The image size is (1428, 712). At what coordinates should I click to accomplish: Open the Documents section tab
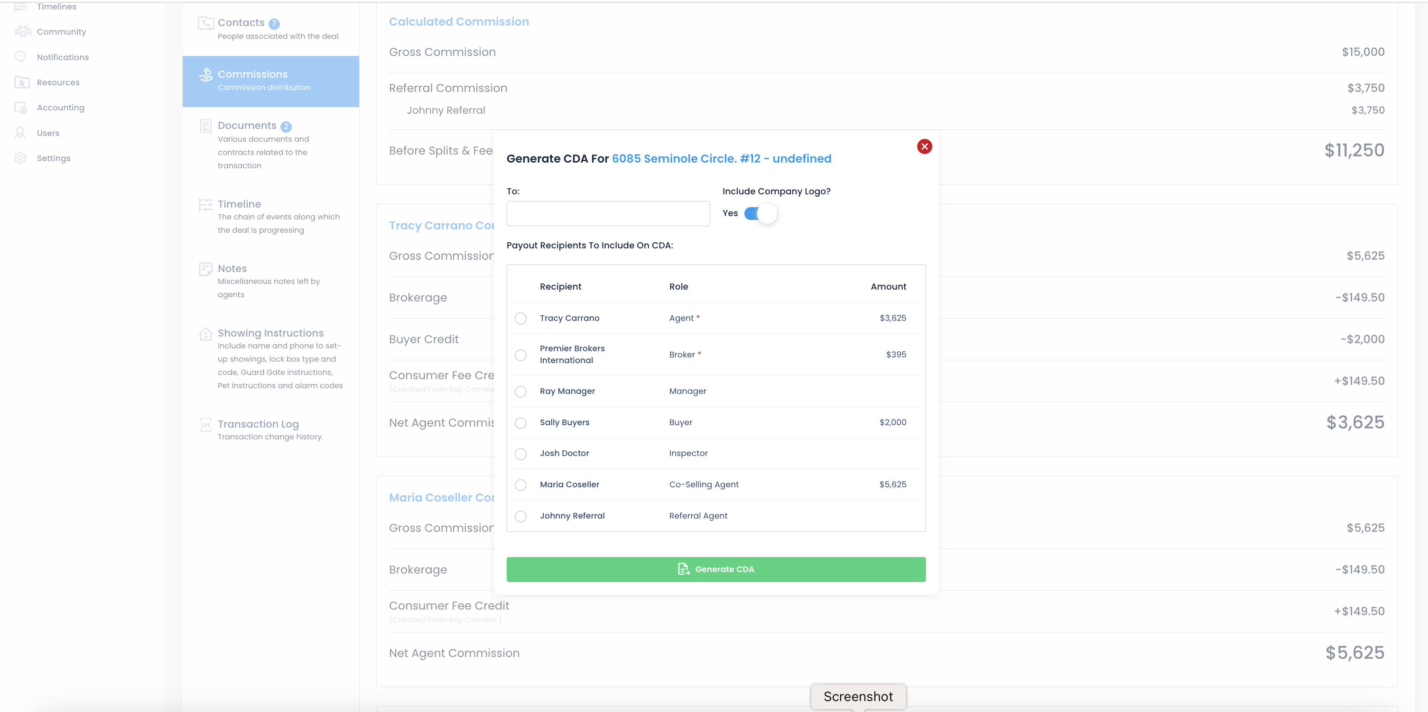point(247,126)
